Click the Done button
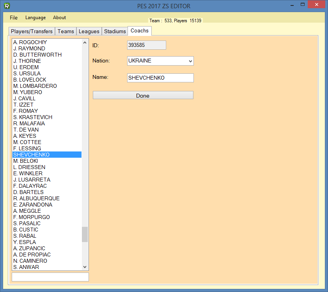This screenshot has width=328, height=292. (143, 95)
